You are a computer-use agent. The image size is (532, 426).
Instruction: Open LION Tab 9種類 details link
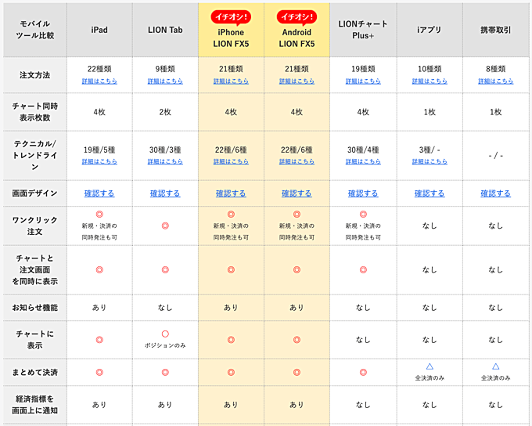(x=165, y=81)
